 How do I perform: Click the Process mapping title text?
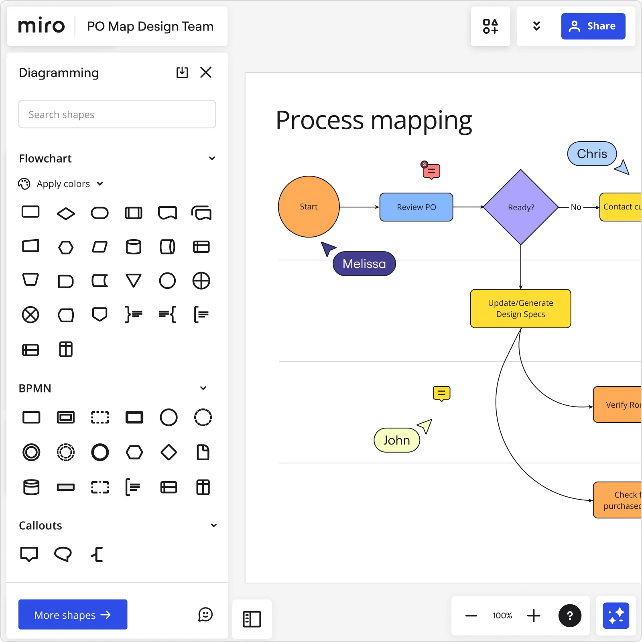click(374, 121)
